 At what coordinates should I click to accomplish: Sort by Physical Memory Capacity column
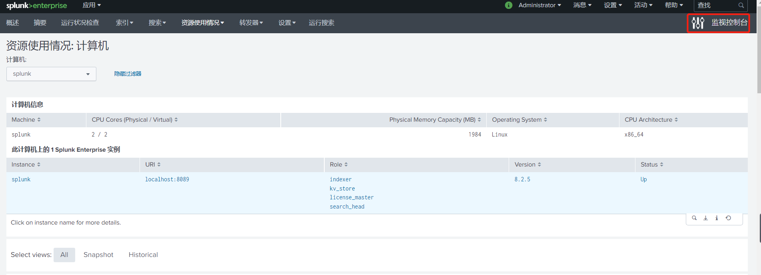click(435, 120)
